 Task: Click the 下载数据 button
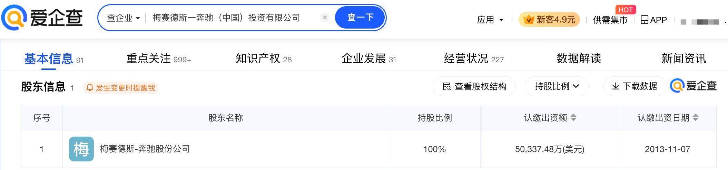[634, 86]
